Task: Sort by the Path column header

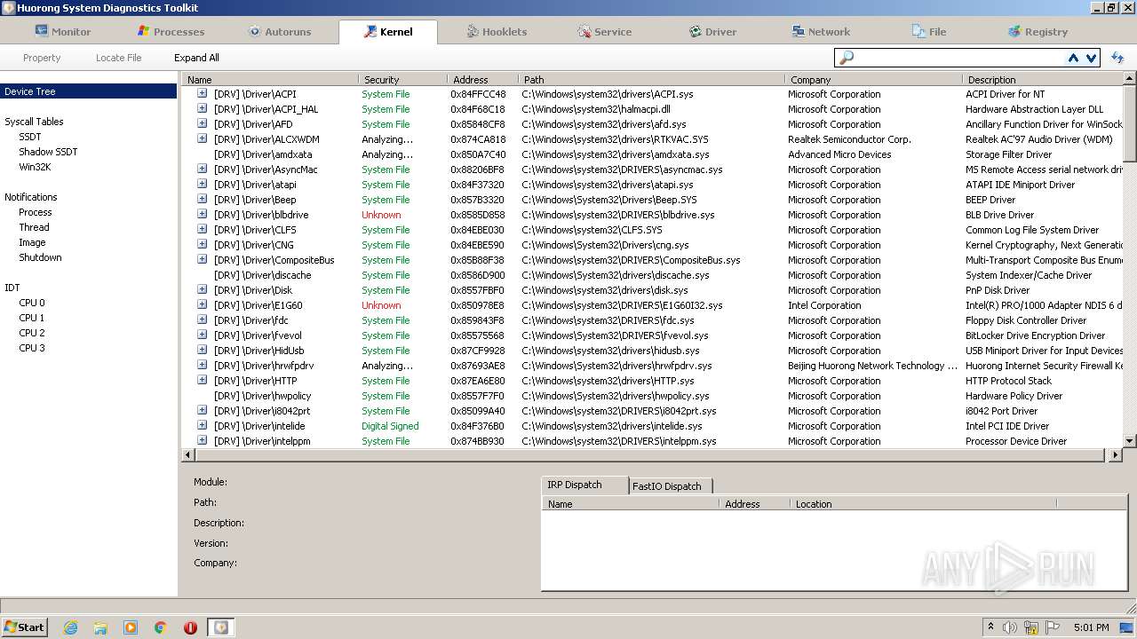Action: click(651, 80)
